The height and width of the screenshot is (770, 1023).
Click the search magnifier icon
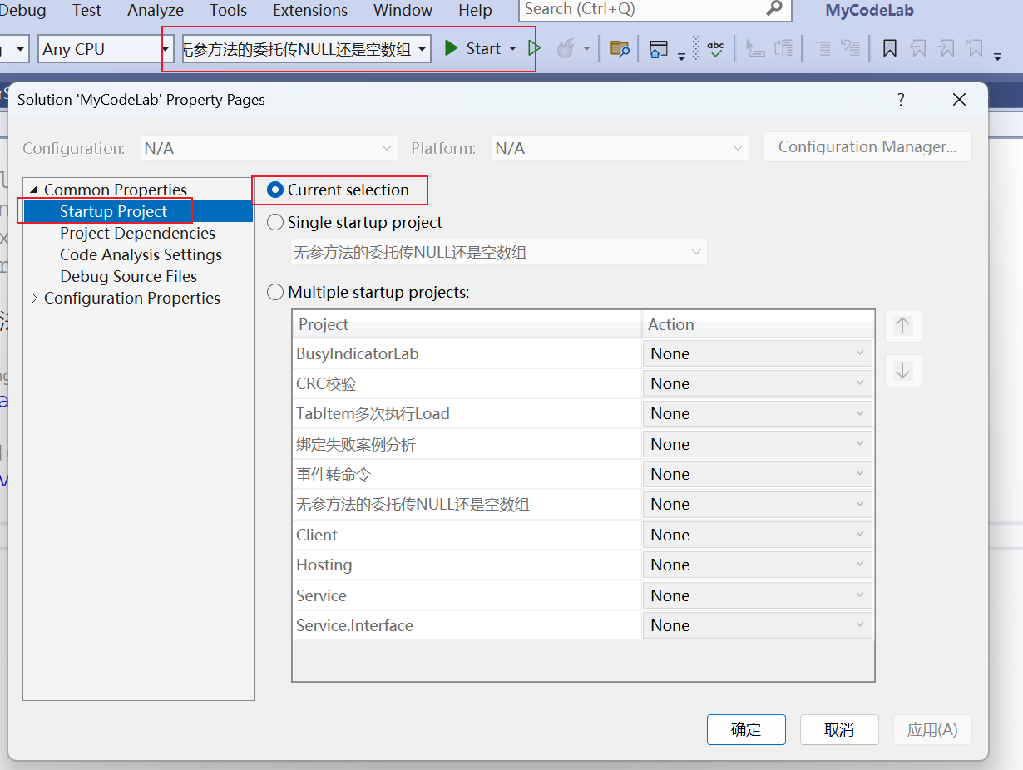coord(774,9)
